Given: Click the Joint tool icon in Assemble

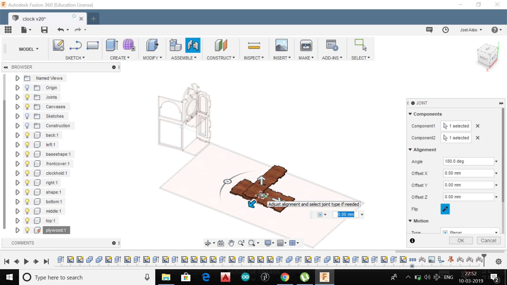Looking at the screenshot, I should click(x=193, y=45).
